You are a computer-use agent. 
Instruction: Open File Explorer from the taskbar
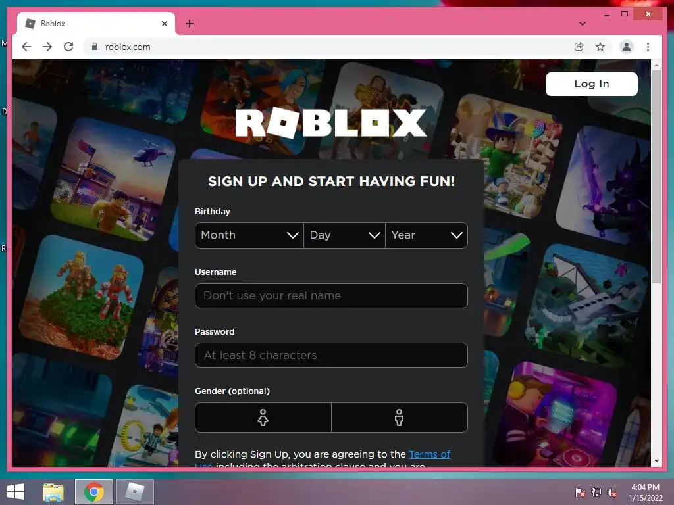tap(53, 492)
